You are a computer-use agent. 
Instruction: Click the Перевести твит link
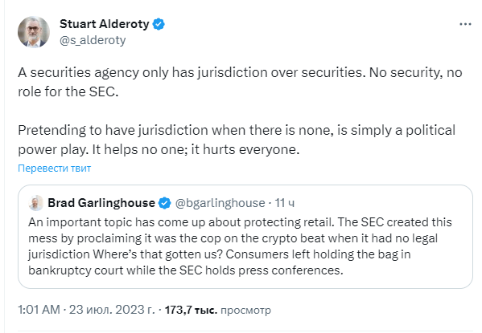coord(55,169)
